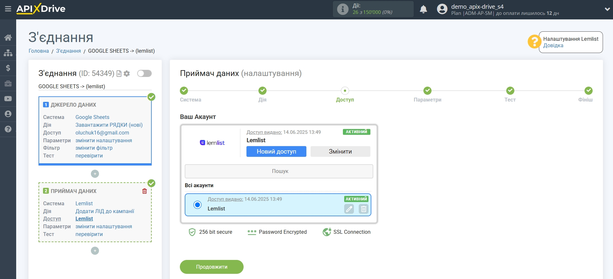Viewport: 613px width, 279px height.
Task: Click the АКТИВНИЙ badge in Ваш Акаунт
Action: tap(356, 132)
